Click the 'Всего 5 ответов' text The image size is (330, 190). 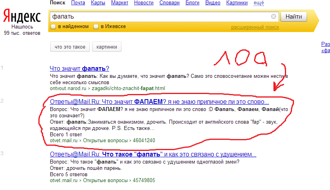[68, 175]
